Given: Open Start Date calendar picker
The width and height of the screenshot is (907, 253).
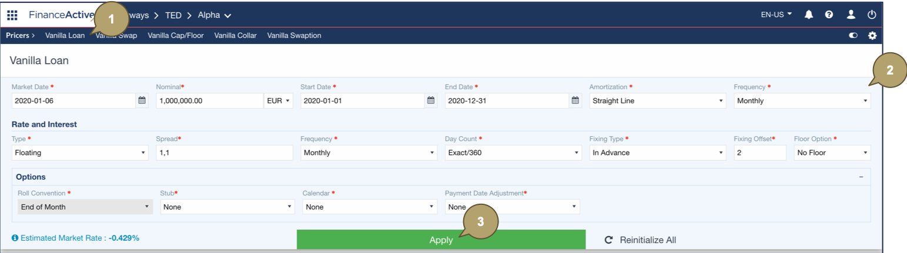Looking at the screenshot, I should [431, 100].
